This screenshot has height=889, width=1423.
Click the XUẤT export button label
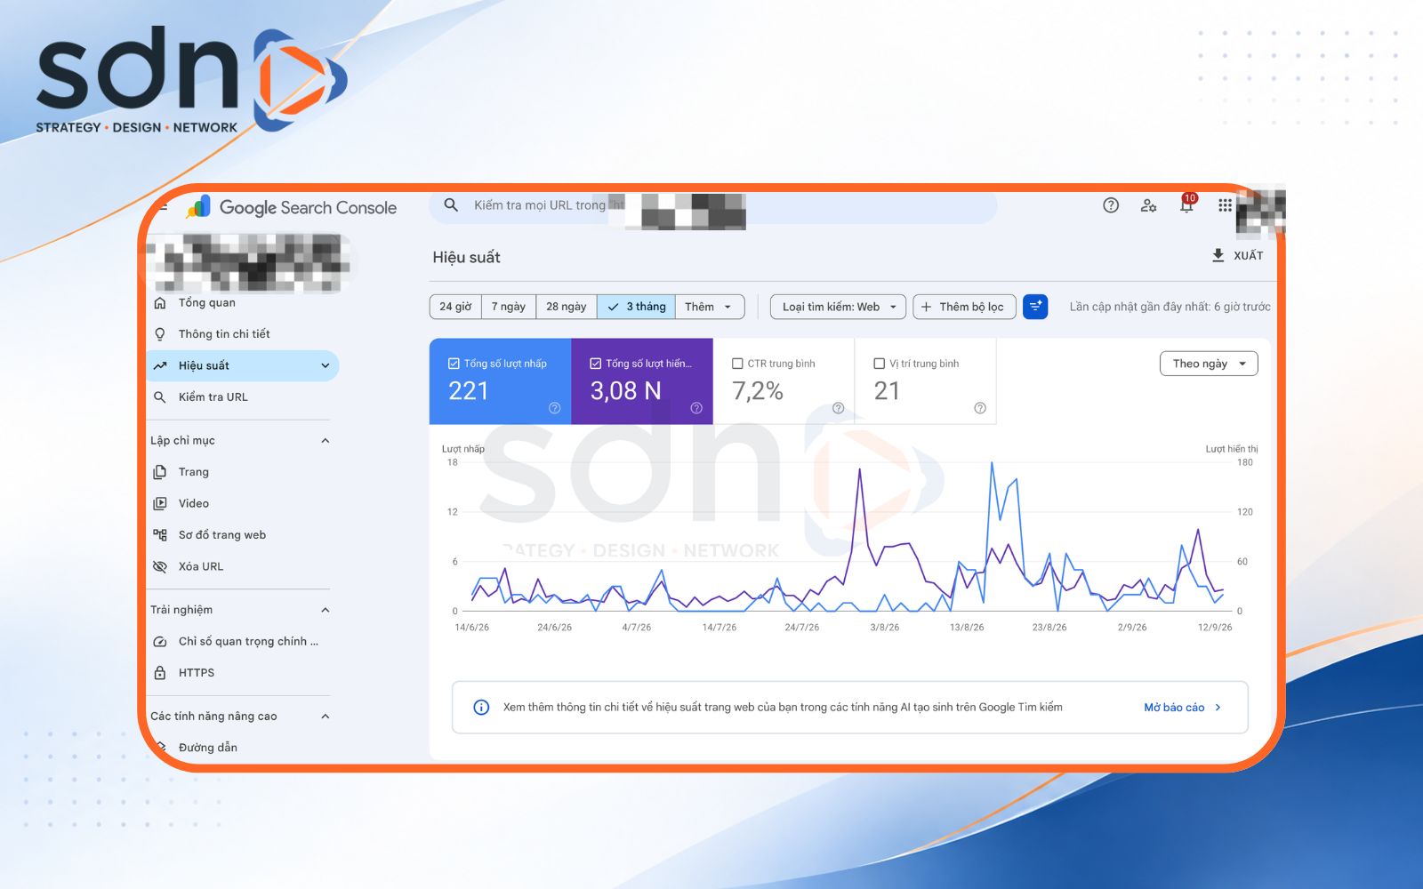pos(1248,256)
